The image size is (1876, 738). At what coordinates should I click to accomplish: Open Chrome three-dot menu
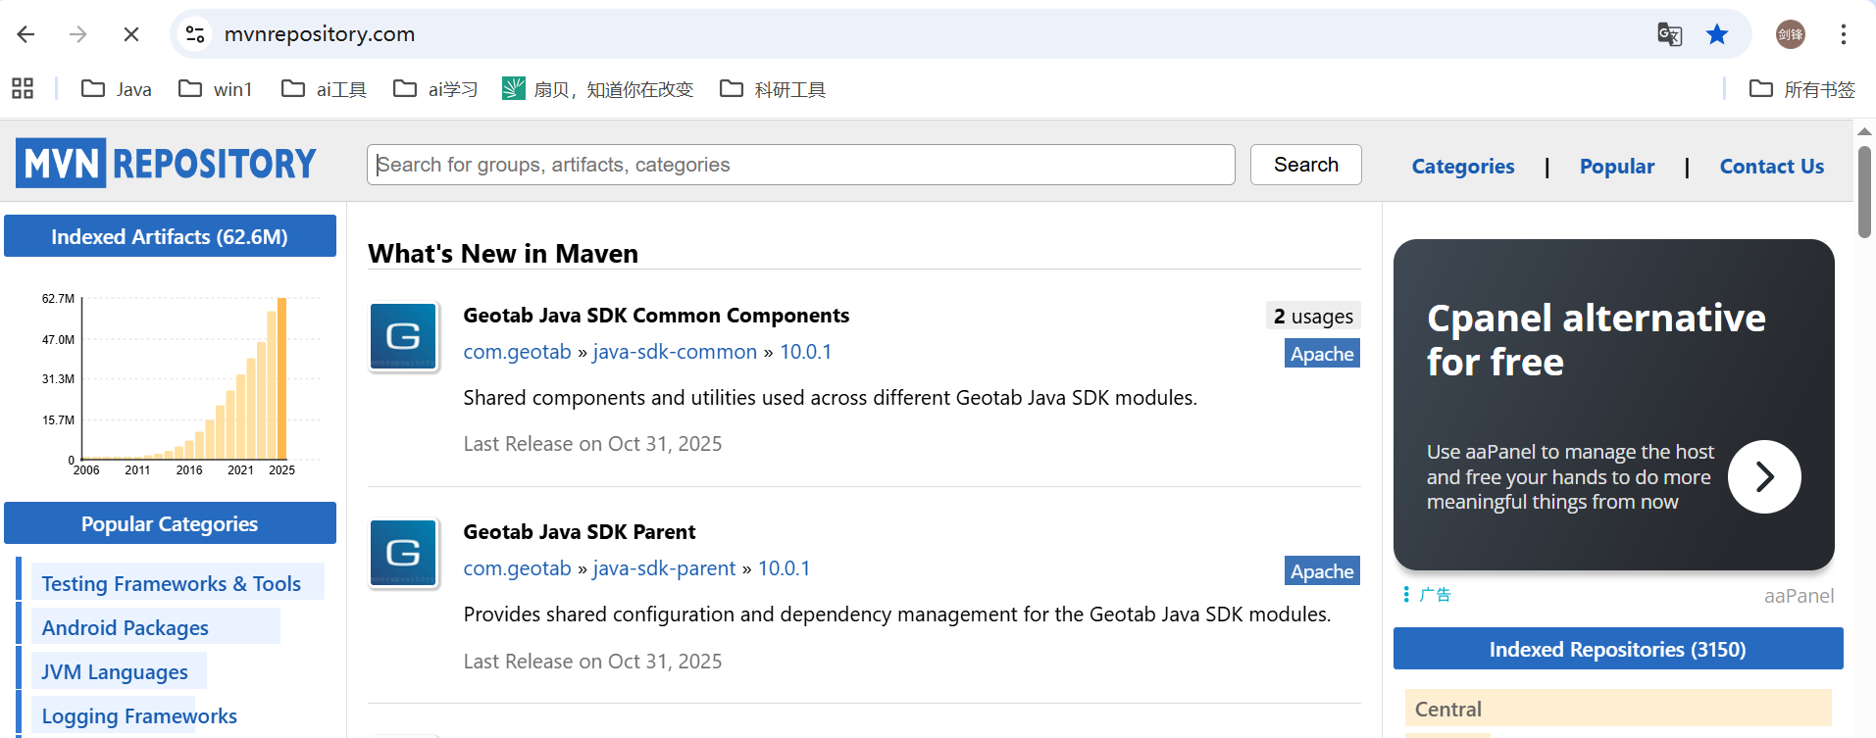1844,34
